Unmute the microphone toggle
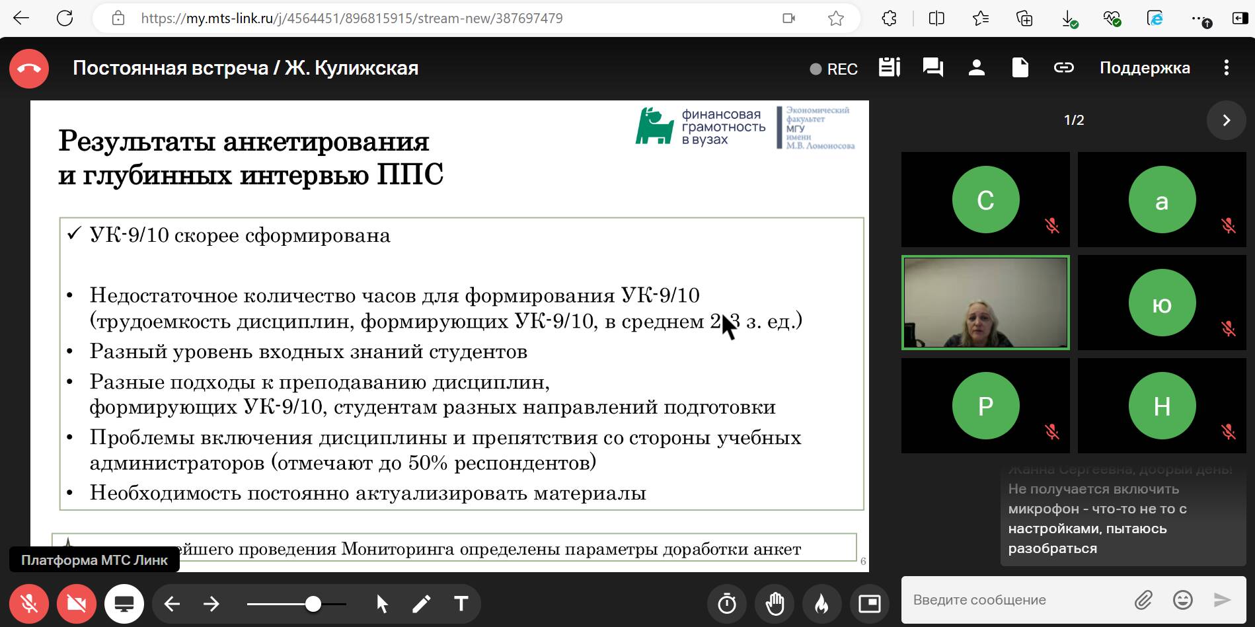The width and height of the screenshot is (1255, 627). click(x=29, y=604)
